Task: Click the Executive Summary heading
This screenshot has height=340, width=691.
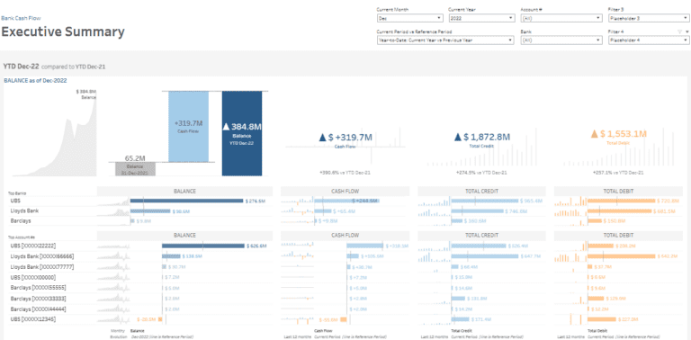Action: [x=63, y=31]
